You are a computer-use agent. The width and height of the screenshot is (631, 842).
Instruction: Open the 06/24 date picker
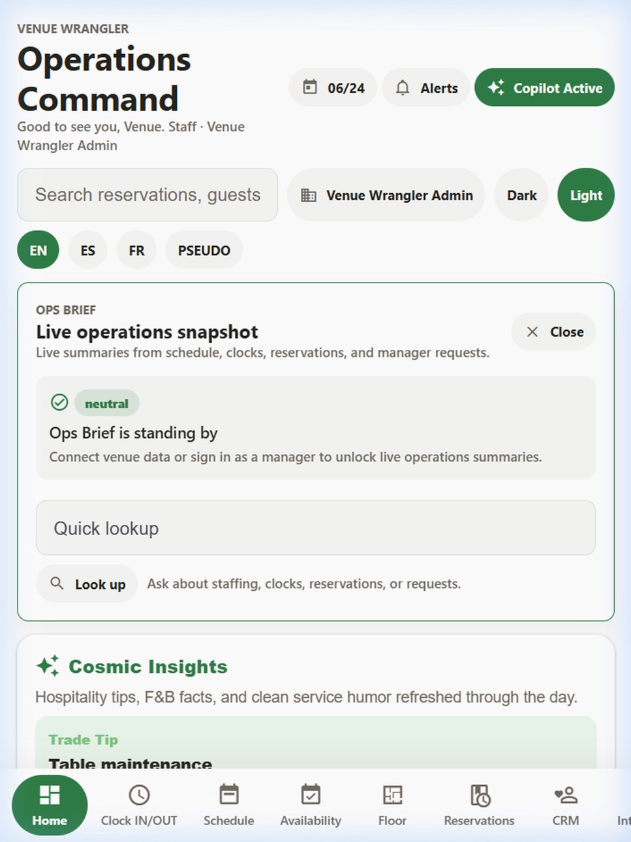[x=333, y=87]
